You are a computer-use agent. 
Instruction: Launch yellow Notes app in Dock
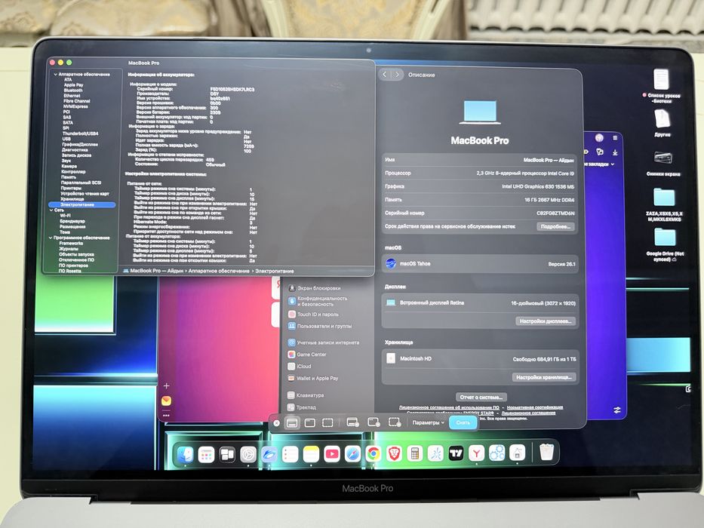pyautogui.click(x=311, y=454)
